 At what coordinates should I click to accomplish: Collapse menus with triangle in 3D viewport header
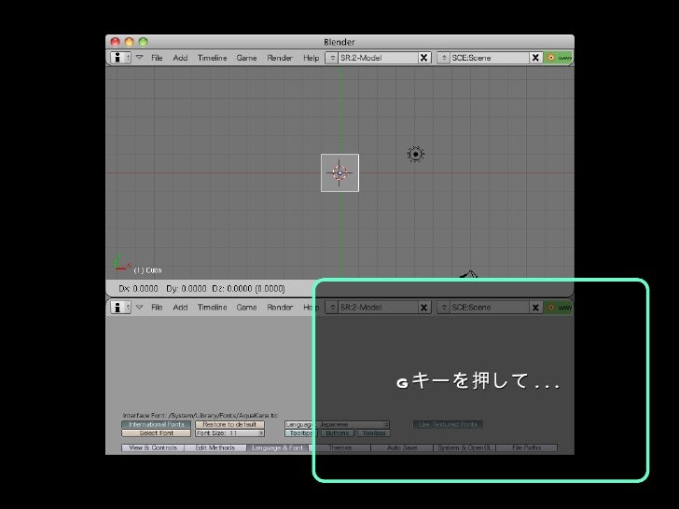[x=140, y=57]
